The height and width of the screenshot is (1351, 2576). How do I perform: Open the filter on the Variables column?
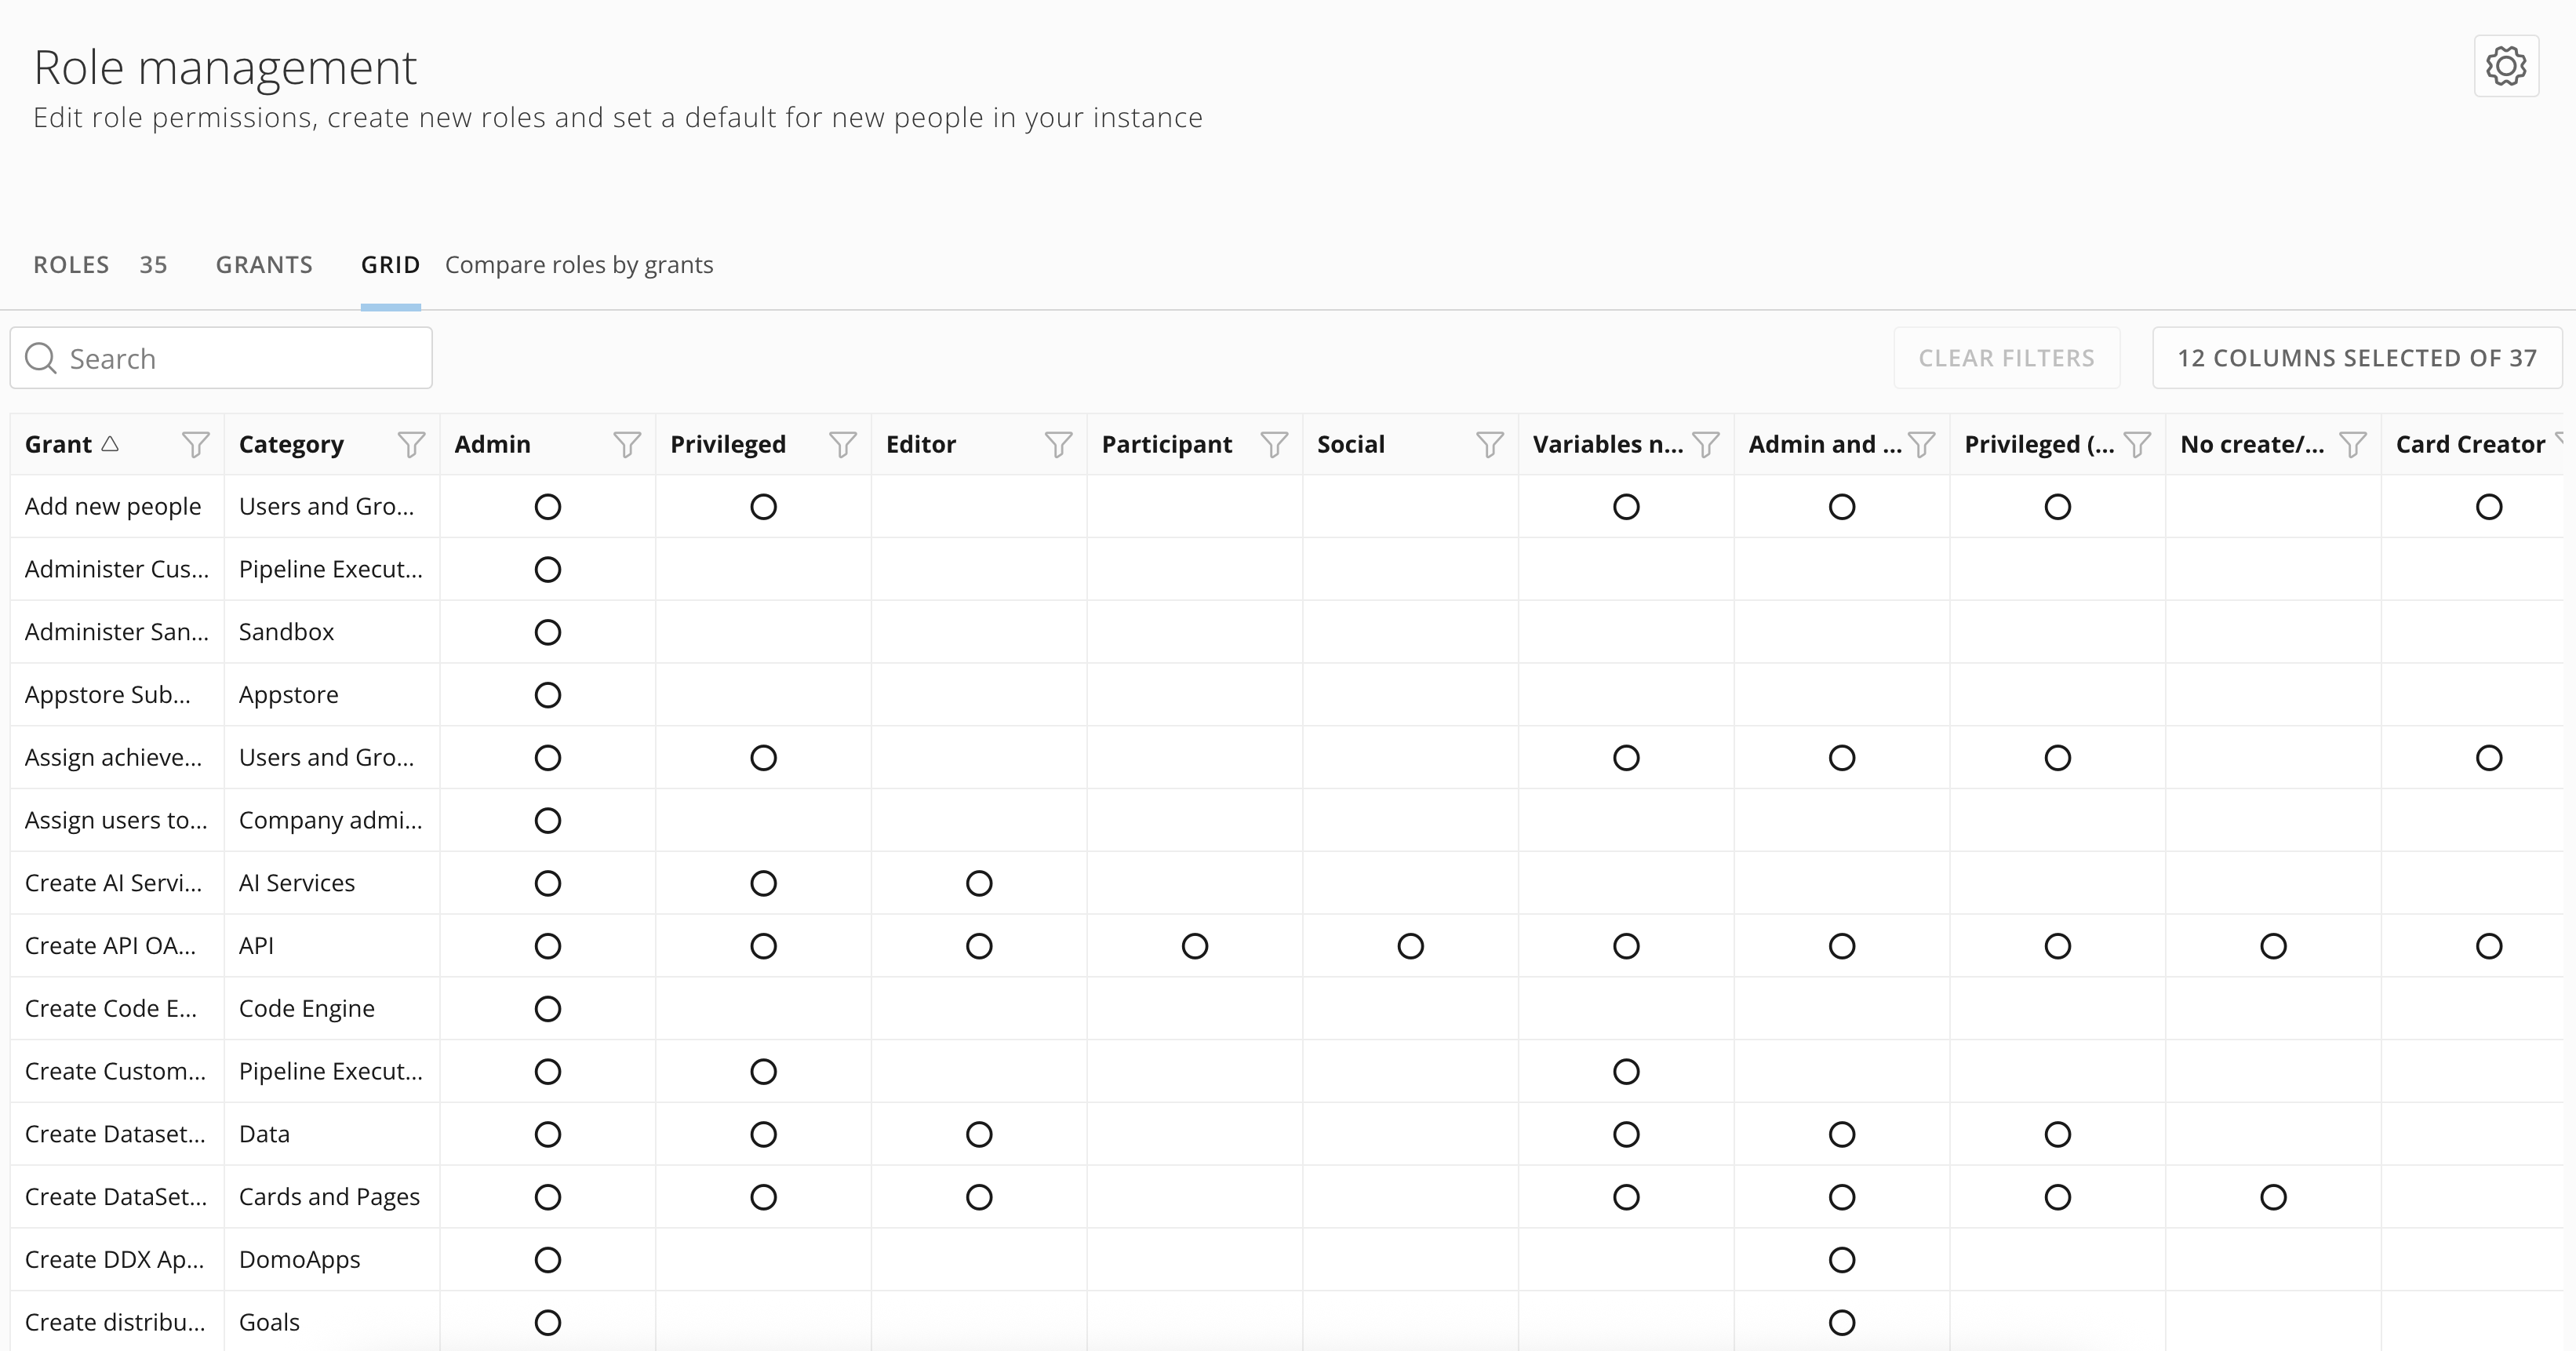[x=1705, y=444]
